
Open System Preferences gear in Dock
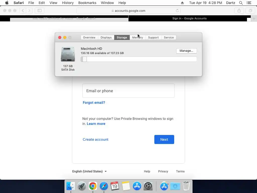pos(148,186)
